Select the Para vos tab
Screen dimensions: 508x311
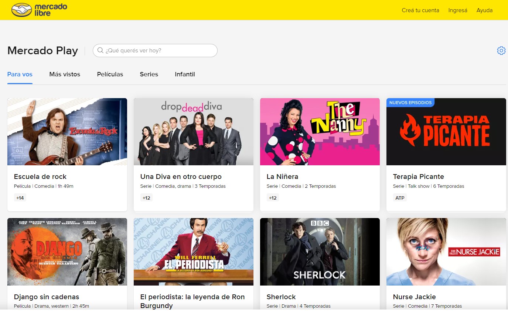pyautogui.click(x=20, y=74)
